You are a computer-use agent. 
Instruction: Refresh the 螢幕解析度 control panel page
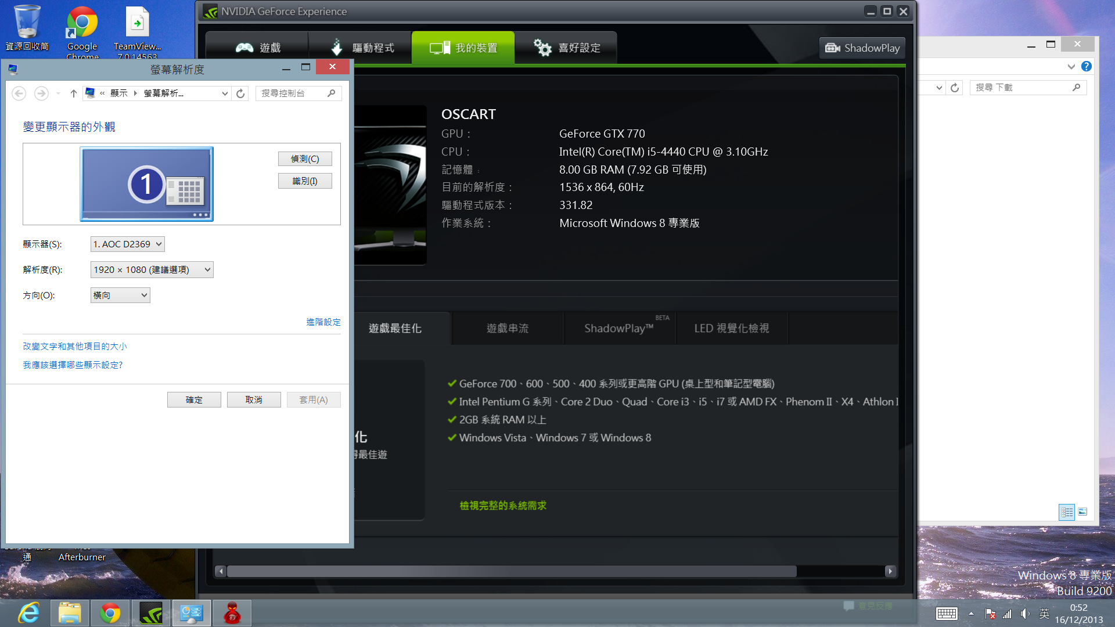click(x=240, y=93)
